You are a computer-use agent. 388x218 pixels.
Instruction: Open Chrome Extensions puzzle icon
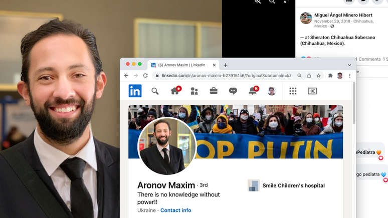(x=330, y=76)
